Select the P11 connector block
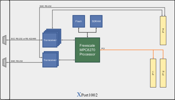Screen dimensions: 175x100 pos(153,73)
